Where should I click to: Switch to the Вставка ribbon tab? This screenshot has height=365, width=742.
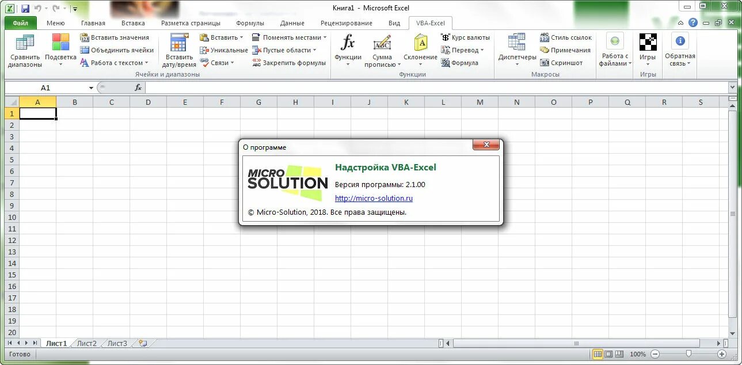click(133, 23)
